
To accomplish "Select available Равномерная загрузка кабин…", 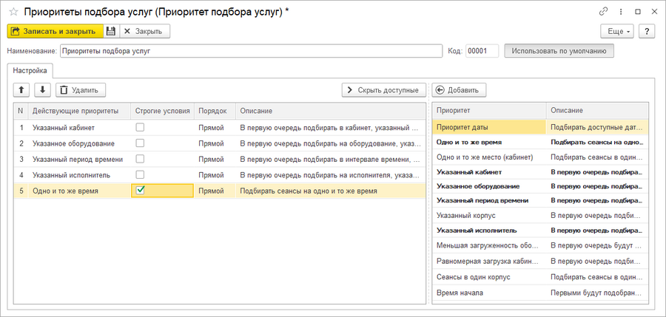I will tap(540, 261).
